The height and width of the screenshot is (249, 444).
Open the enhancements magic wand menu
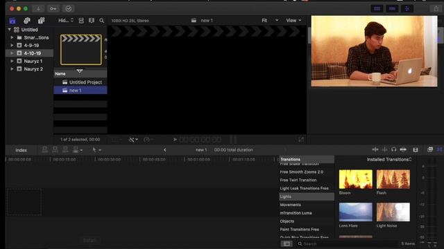click(x=133, y=140)
